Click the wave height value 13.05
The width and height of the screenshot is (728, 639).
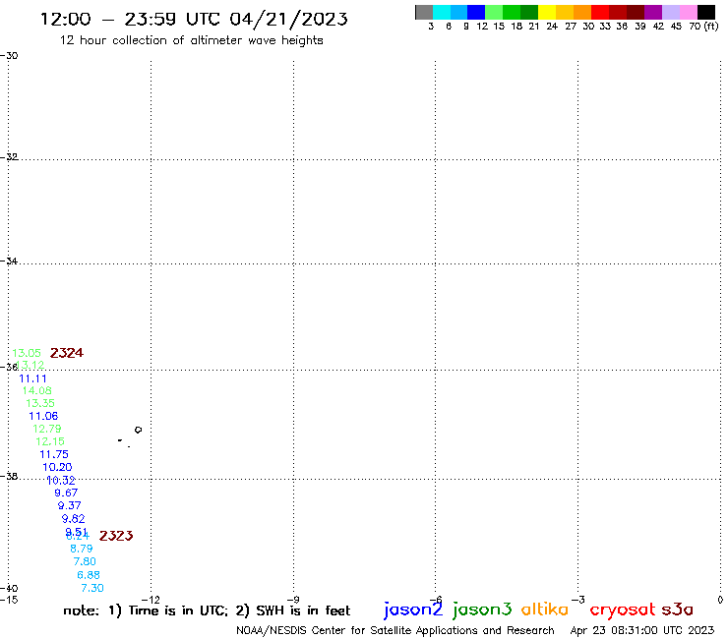(x=27, y=353)
